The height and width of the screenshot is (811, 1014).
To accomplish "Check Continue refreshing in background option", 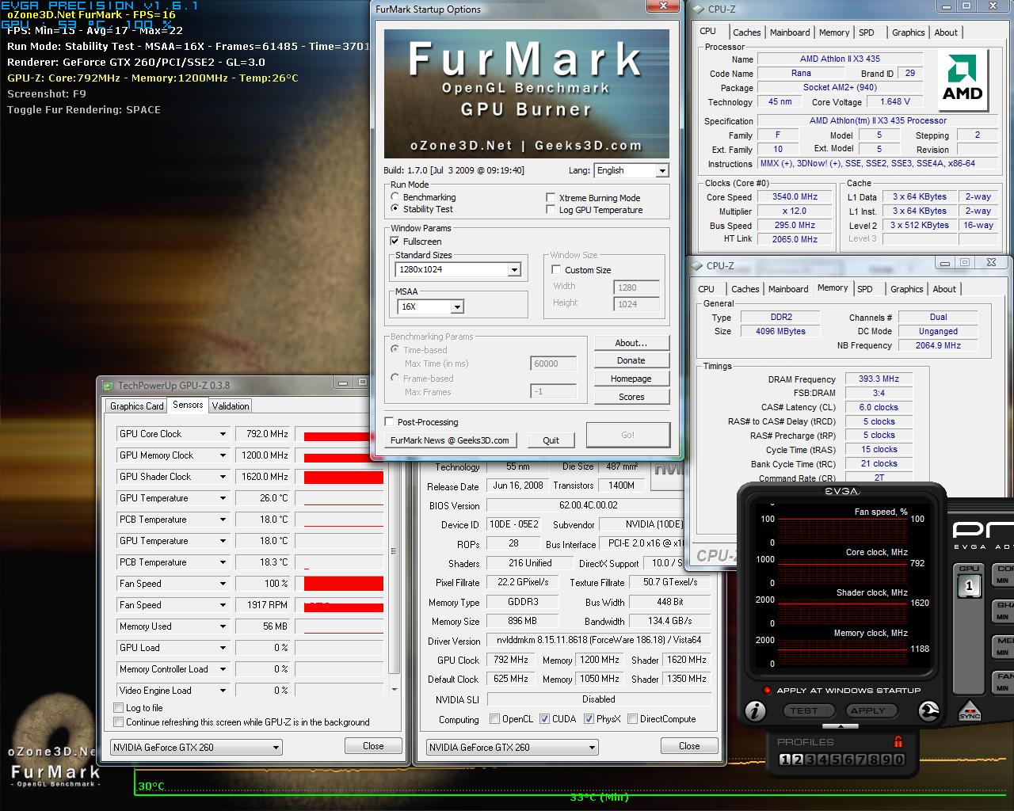I will click(119, 722).
